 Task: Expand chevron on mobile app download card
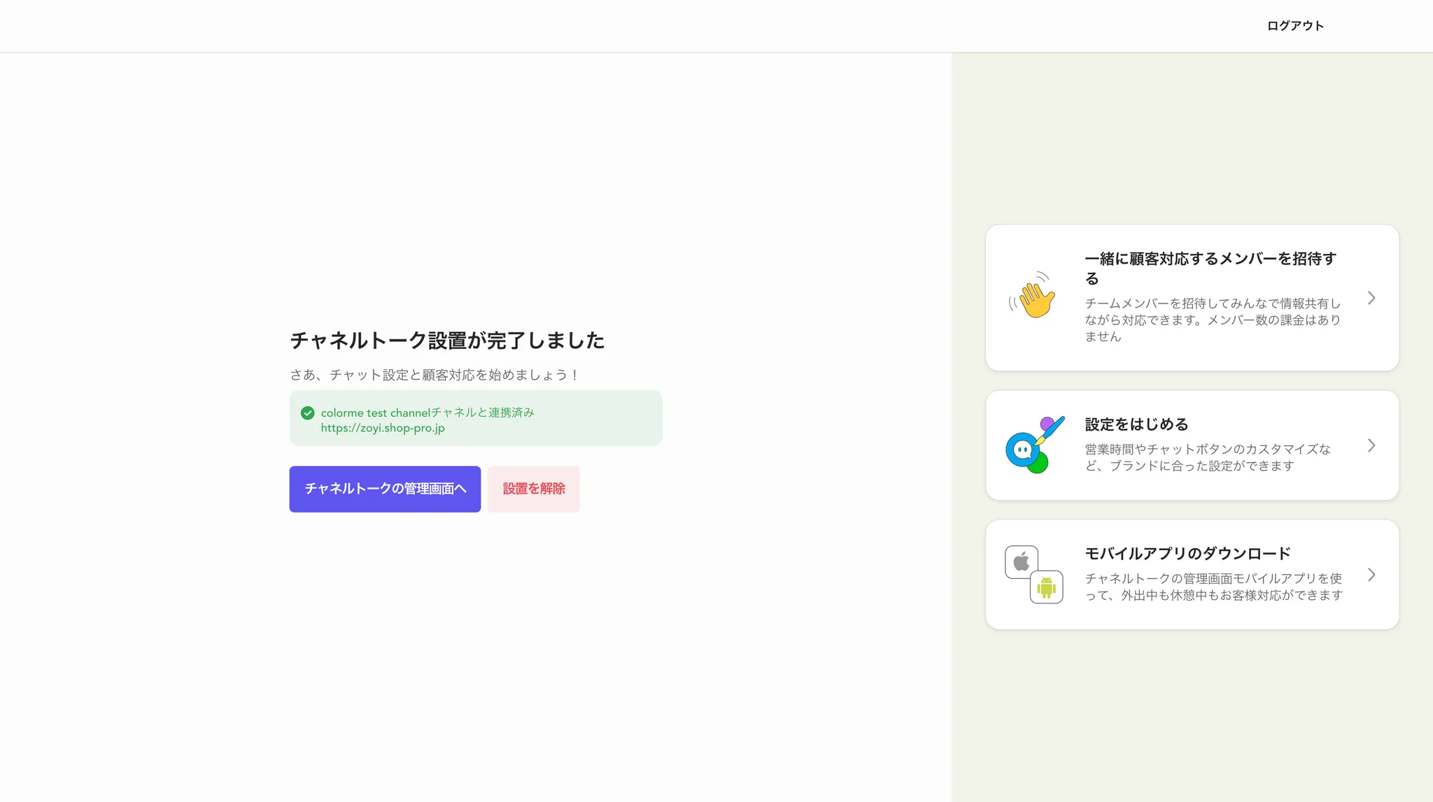tap(1371, 575)
